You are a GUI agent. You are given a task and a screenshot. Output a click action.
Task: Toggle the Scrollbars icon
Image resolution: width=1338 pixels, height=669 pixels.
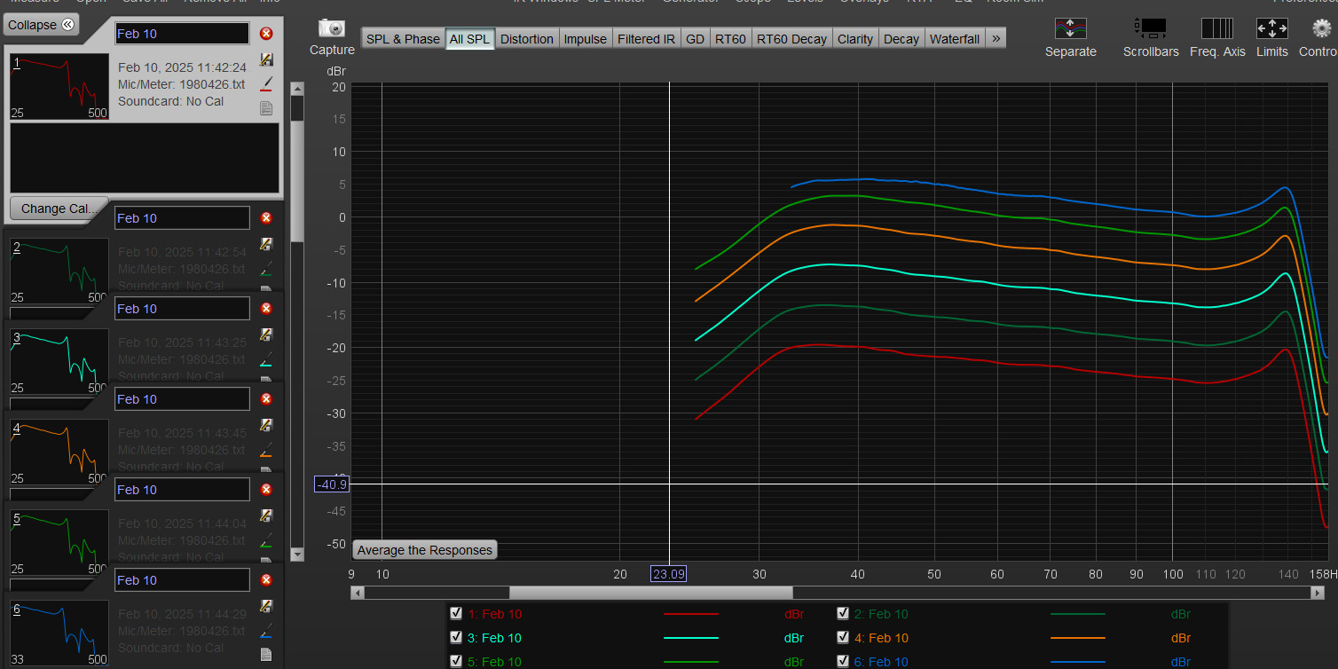pos(1151,28)
